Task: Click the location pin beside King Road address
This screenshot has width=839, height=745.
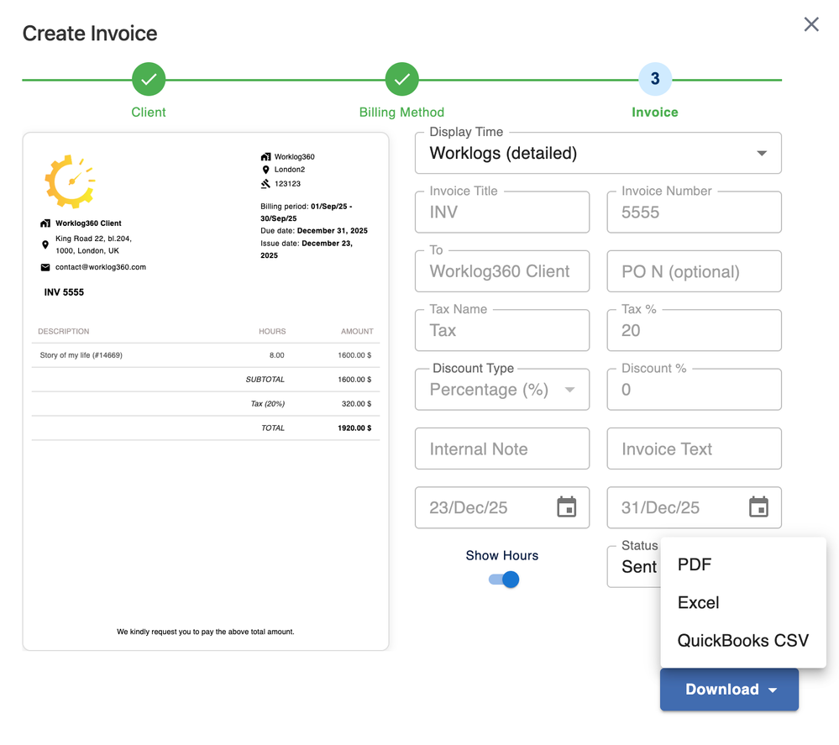Action: point(45,244)
